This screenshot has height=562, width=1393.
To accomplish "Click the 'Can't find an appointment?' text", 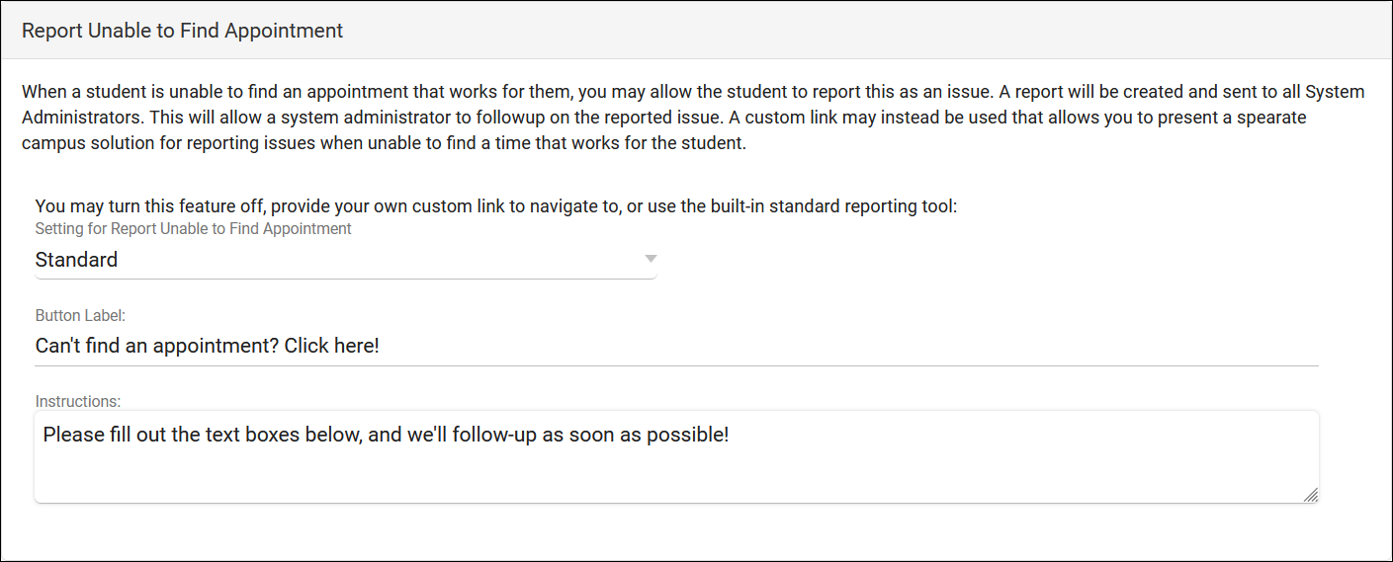I will click(x=156, y=347).
